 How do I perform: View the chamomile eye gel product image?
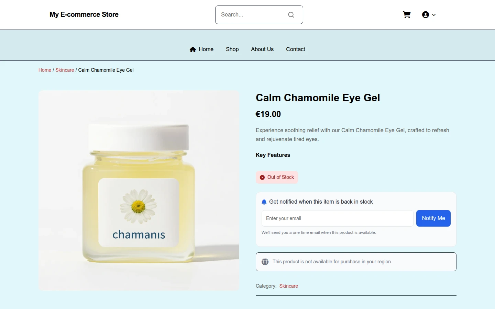139,191
